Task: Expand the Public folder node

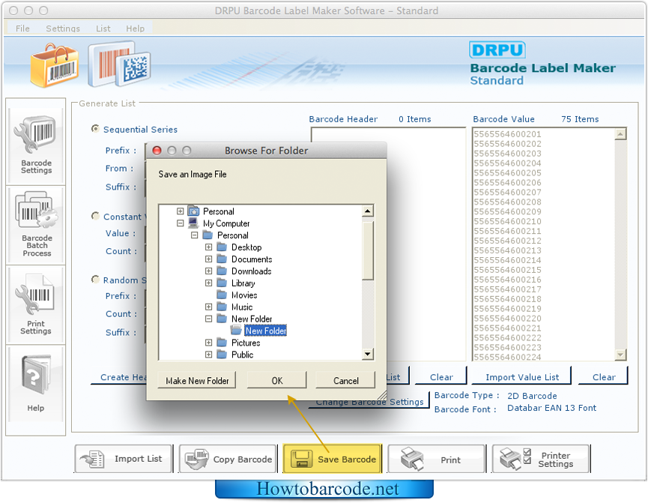Action: point(209,355)
